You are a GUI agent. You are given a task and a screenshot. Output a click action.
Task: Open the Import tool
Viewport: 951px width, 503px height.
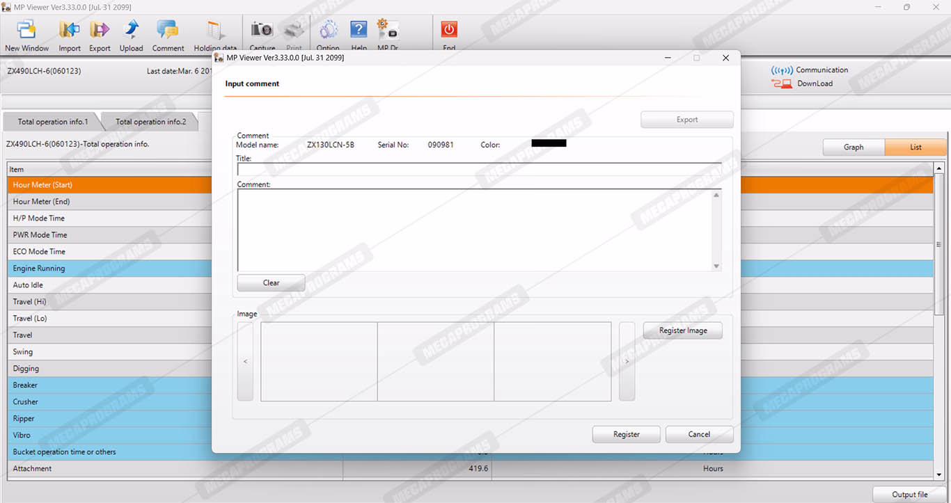(70, 31)
